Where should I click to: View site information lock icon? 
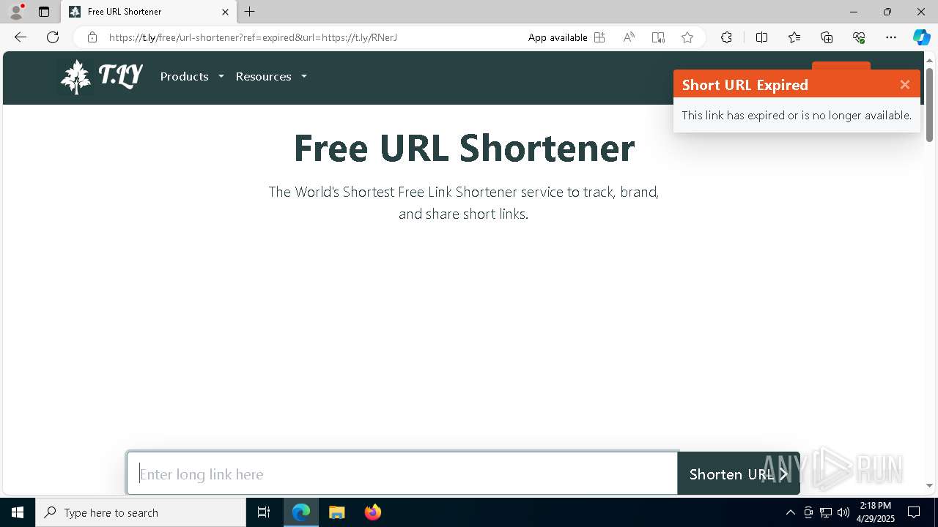click(x=92, y=37)
